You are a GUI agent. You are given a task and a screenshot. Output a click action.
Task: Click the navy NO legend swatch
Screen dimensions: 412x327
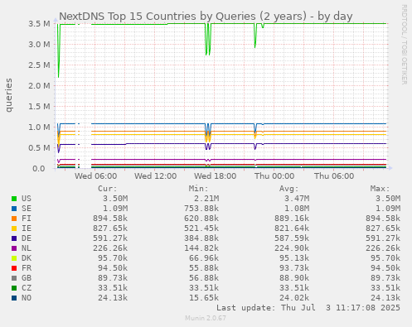click(14, 298)
